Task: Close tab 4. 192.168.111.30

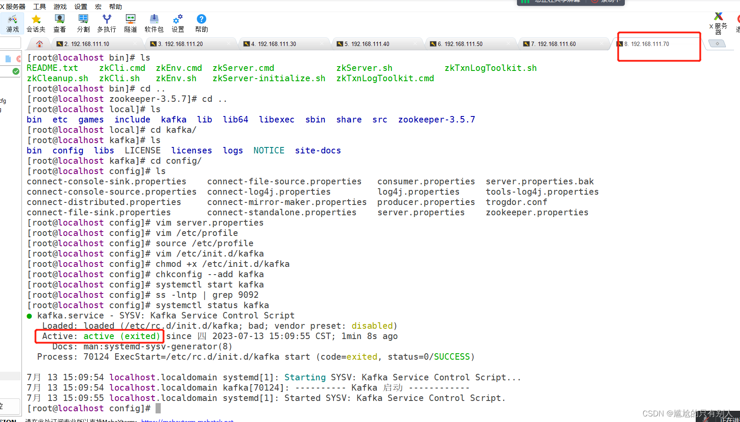Action: [x=322, y=44]
